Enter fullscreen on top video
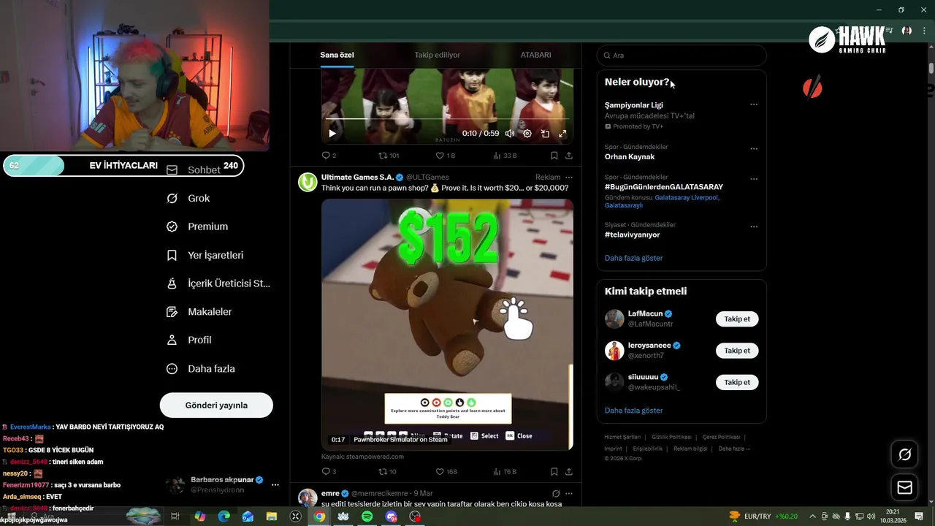935x526 pixels. point(562,134)
